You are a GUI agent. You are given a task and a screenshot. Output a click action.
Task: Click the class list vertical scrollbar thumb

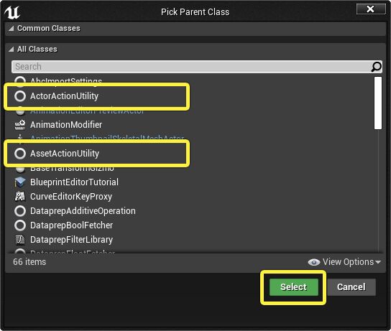coord(378,103)
